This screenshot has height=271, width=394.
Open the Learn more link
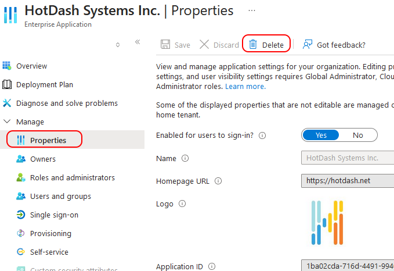[x=245, y=87]
